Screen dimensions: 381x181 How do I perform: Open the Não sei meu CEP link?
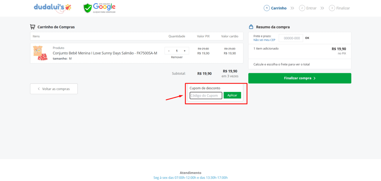point(264,40)
